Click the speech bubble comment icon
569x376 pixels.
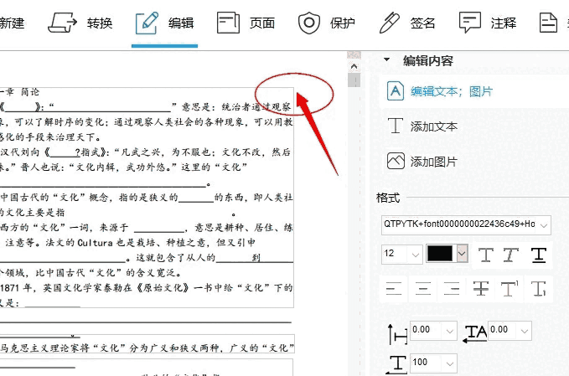click(470, 23)
